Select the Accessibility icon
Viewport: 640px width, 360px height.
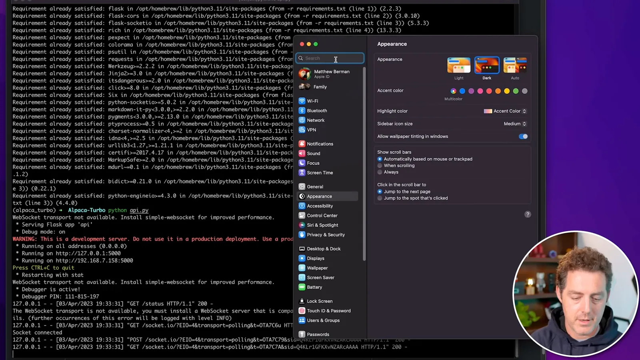(x=302, y=206)
